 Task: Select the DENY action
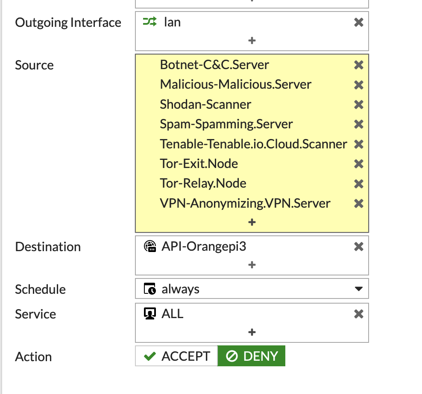click(x=252, y=356)
